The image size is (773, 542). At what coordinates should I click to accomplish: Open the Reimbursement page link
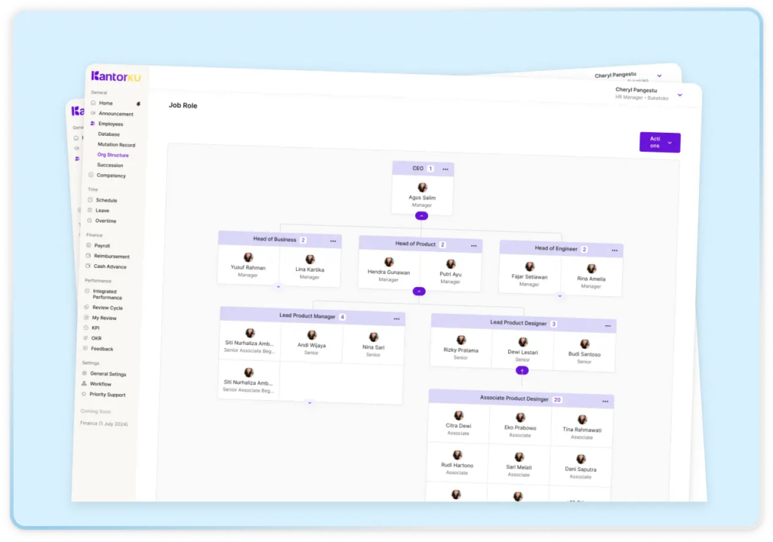[x=112, y=256]
